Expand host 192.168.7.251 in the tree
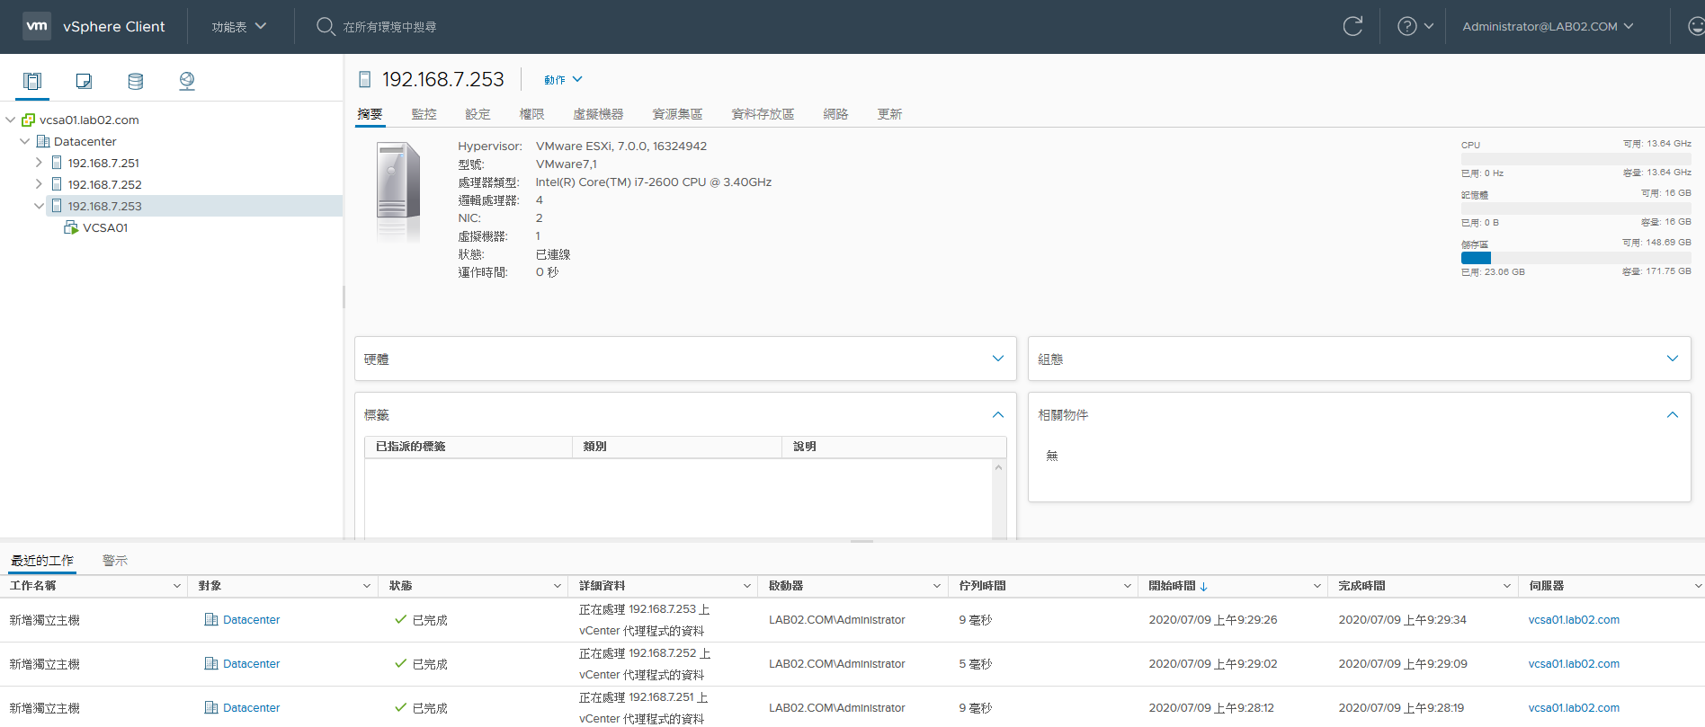Screen dimensions: 1705x727 (x=39, y=163)
